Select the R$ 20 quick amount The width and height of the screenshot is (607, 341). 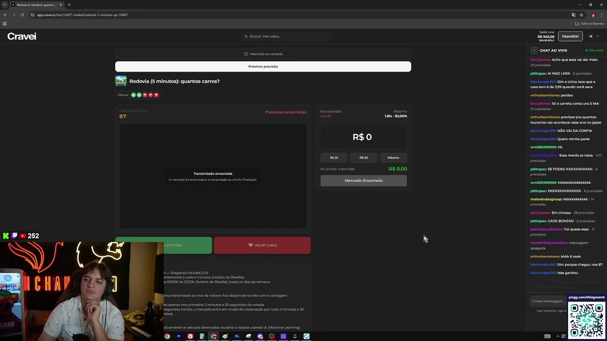click(x=334, y=158)
